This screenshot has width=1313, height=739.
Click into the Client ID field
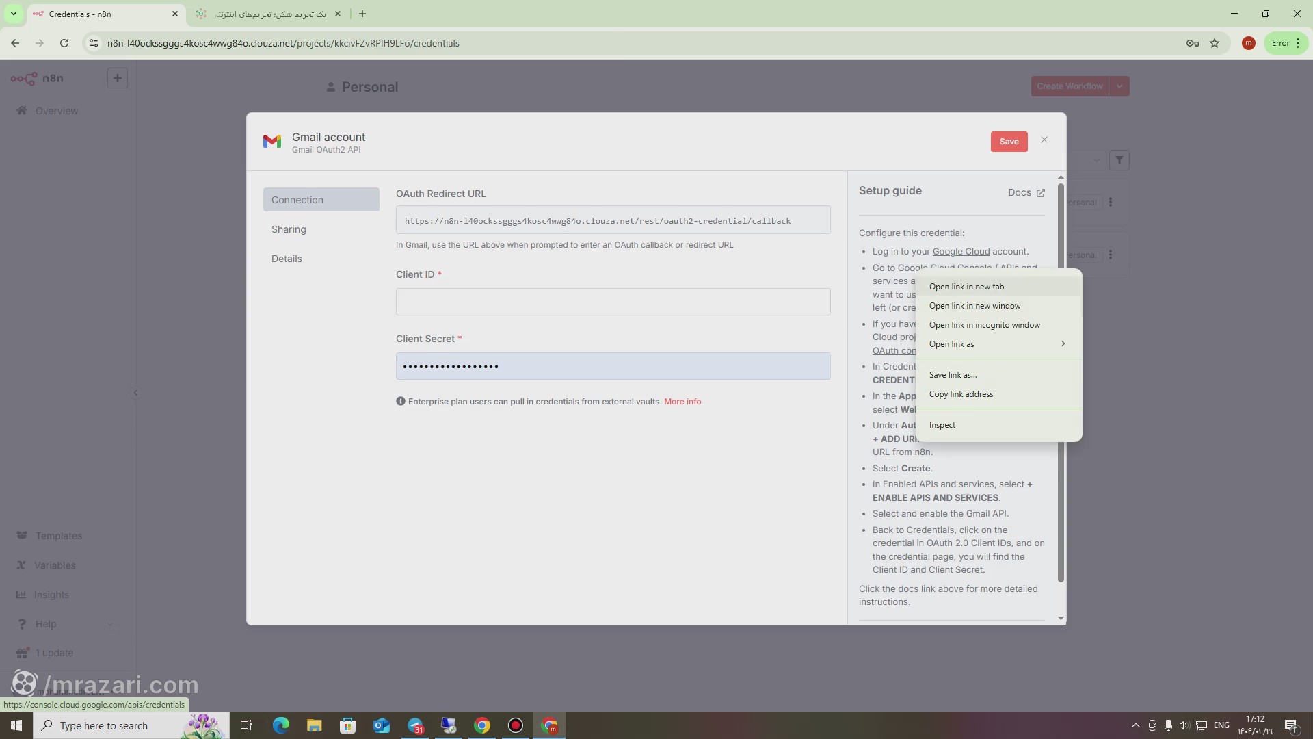[x=613, y=302]
